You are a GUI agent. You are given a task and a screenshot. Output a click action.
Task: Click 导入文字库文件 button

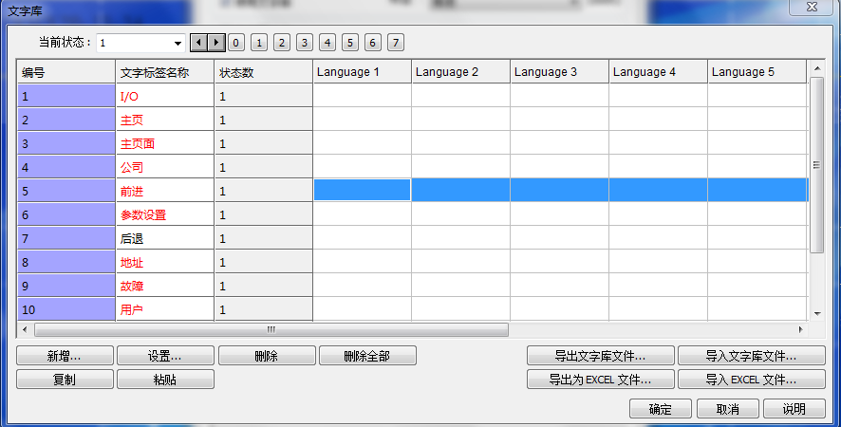[x=751, y=356]
